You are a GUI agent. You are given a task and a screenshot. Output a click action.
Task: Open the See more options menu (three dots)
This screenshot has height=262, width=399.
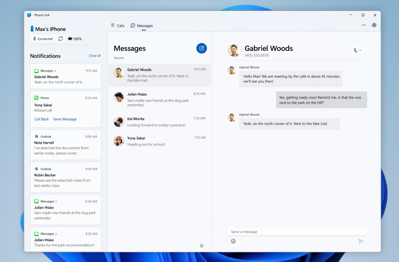[x=364, y=25]
